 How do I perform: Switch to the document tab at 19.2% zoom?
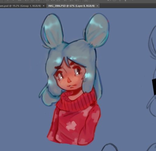coord(20,6)
